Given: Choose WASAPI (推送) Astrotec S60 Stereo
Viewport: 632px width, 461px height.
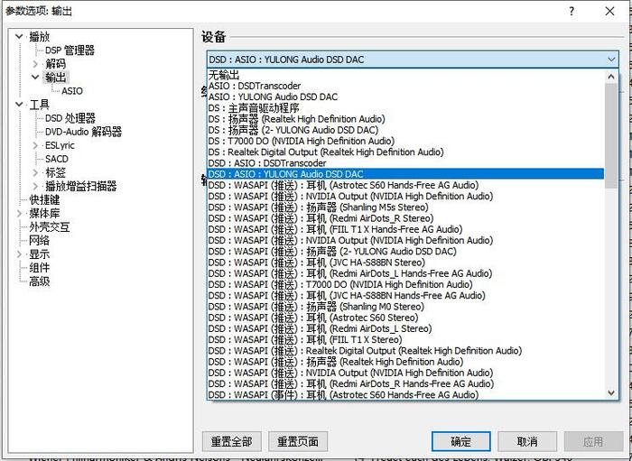Looking at the screenshot, I should [405, 318].
